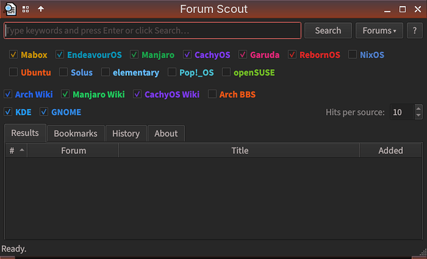This screenshot has height=259, width=427.
Task: Decrease Hits per source value
Action: (x=418, y=116)
